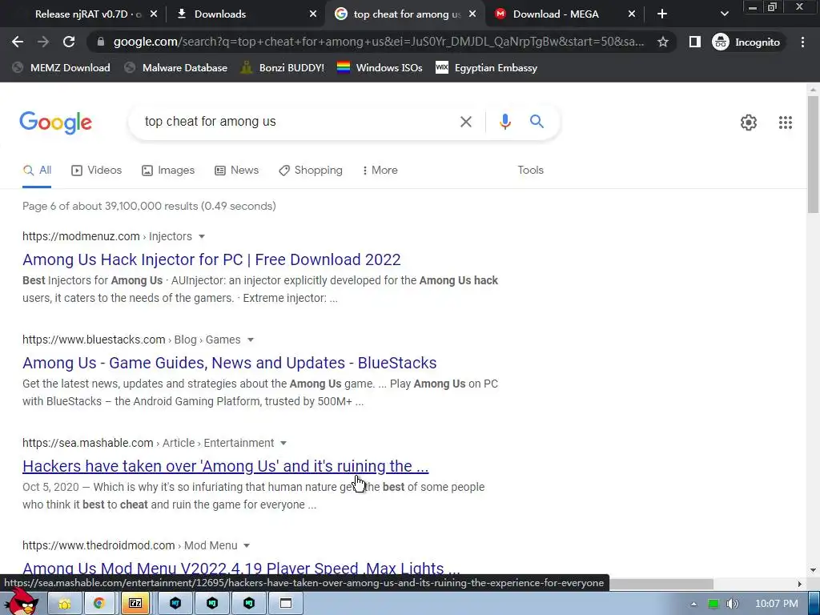This screenshot has width=820, height=615.
Task: Go back using browser back arrow
Action: [18, 42]
